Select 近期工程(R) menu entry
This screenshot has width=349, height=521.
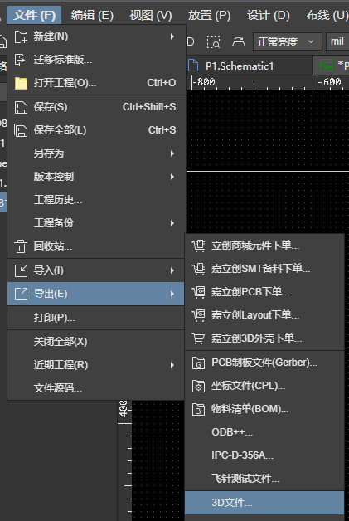tap(95, 365)
